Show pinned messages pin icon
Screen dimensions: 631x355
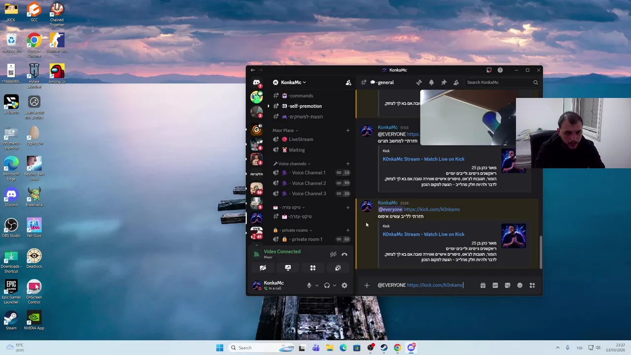(444, 82)
